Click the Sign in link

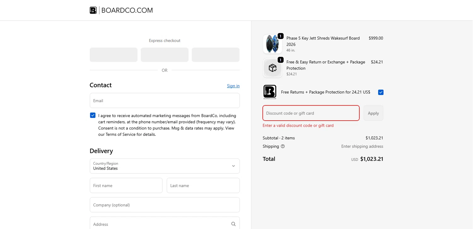[233, 86]
